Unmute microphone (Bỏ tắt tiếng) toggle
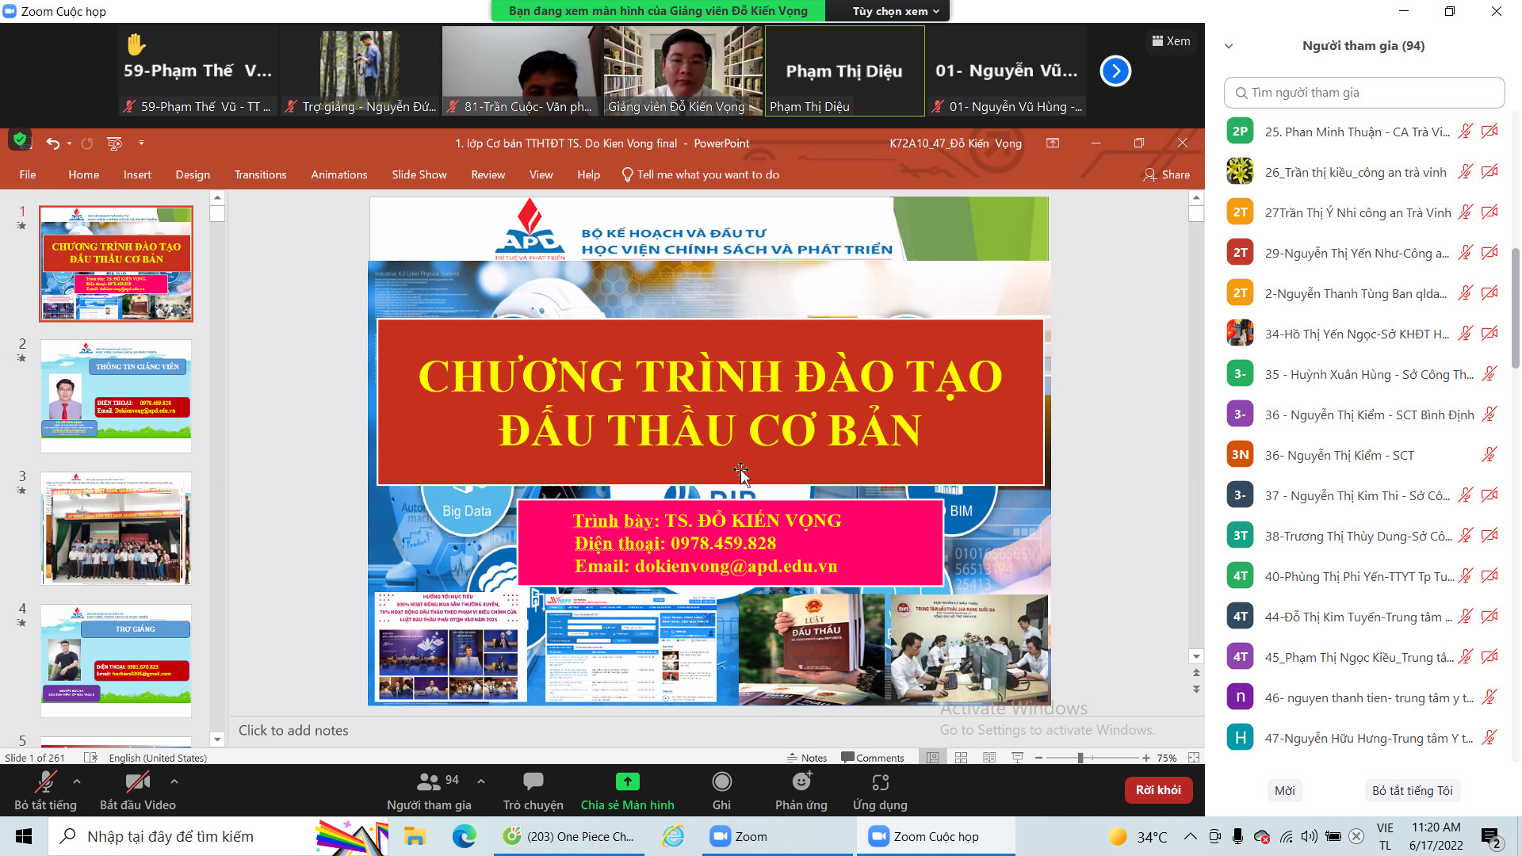Viewport: 1522px width, 856px height. [45, 782]
